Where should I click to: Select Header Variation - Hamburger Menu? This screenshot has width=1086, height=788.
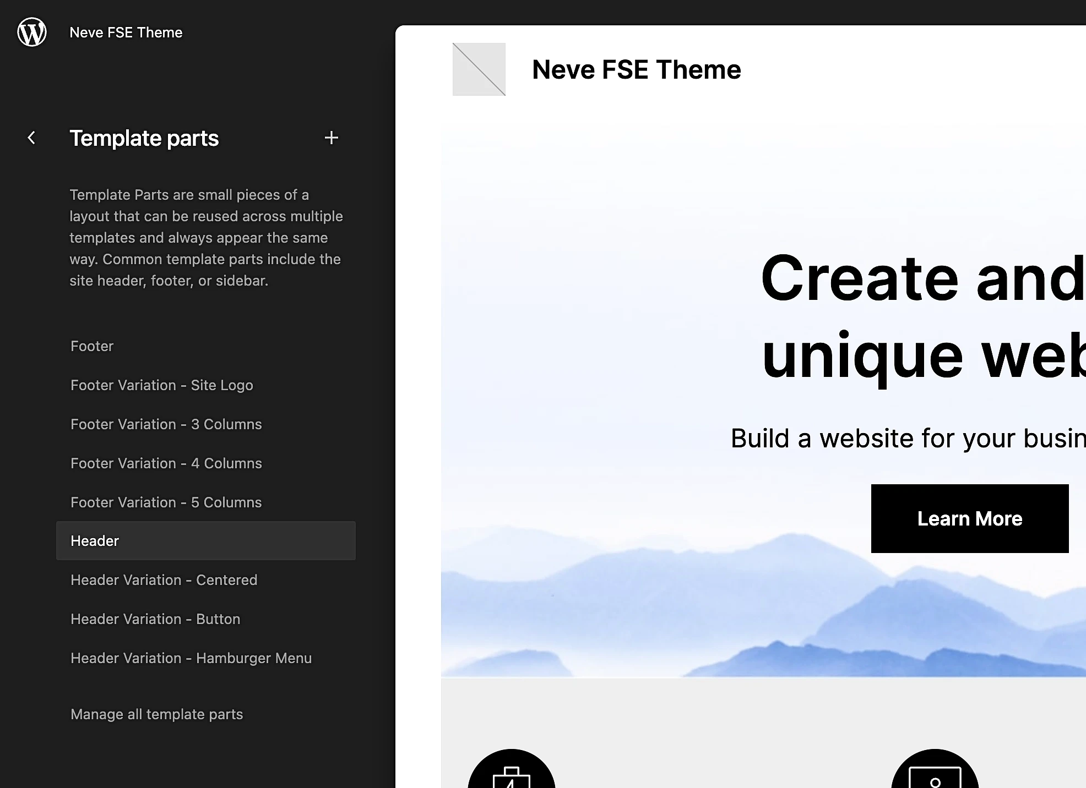pos(192,658)
